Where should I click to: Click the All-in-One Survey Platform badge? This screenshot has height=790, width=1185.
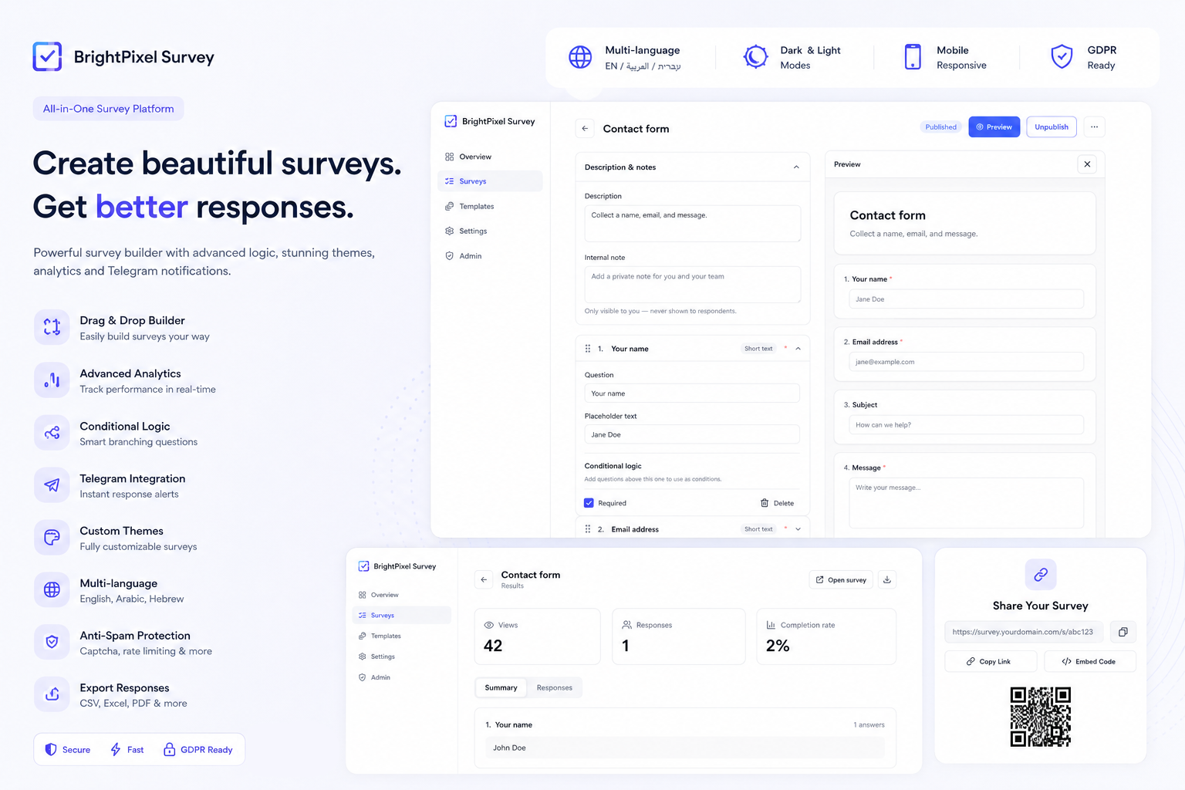coord(108,109)
